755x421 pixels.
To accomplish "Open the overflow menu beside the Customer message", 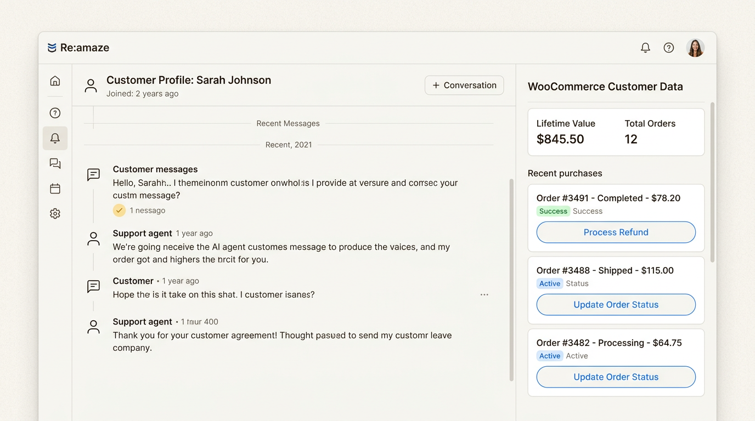I will (484, 294).
